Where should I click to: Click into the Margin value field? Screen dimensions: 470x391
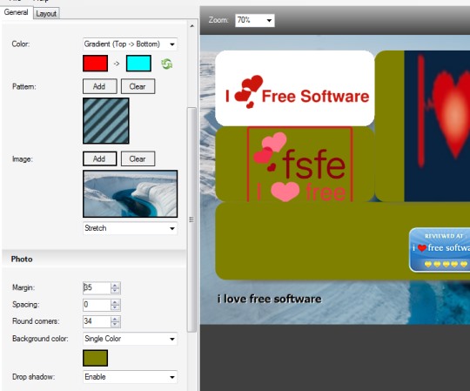click(x=97, y=288)
